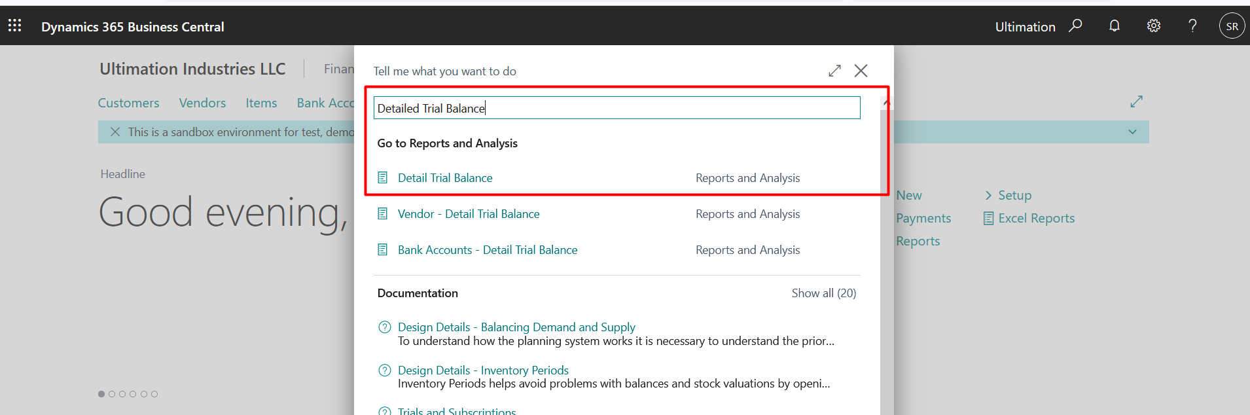Click help icon beside Balancing Demand and Supply
This screenshot has width=1250, height=415.
[385, 327]
